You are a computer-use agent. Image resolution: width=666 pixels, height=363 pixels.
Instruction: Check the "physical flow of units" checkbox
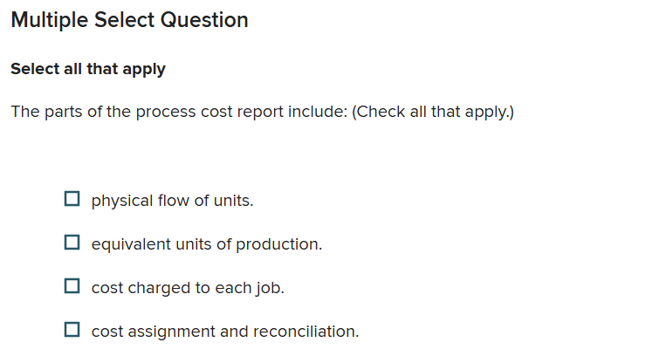[x=72, y=199]
